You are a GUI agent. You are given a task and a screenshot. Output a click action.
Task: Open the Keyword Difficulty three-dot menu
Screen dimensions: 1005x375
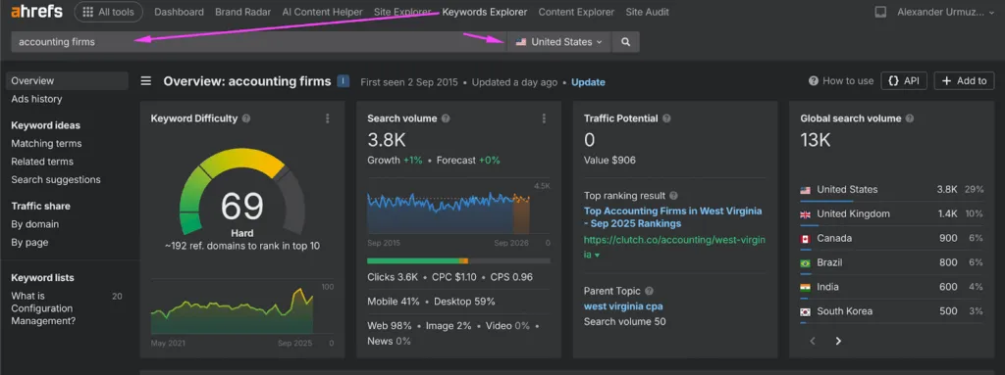[328, 118]
